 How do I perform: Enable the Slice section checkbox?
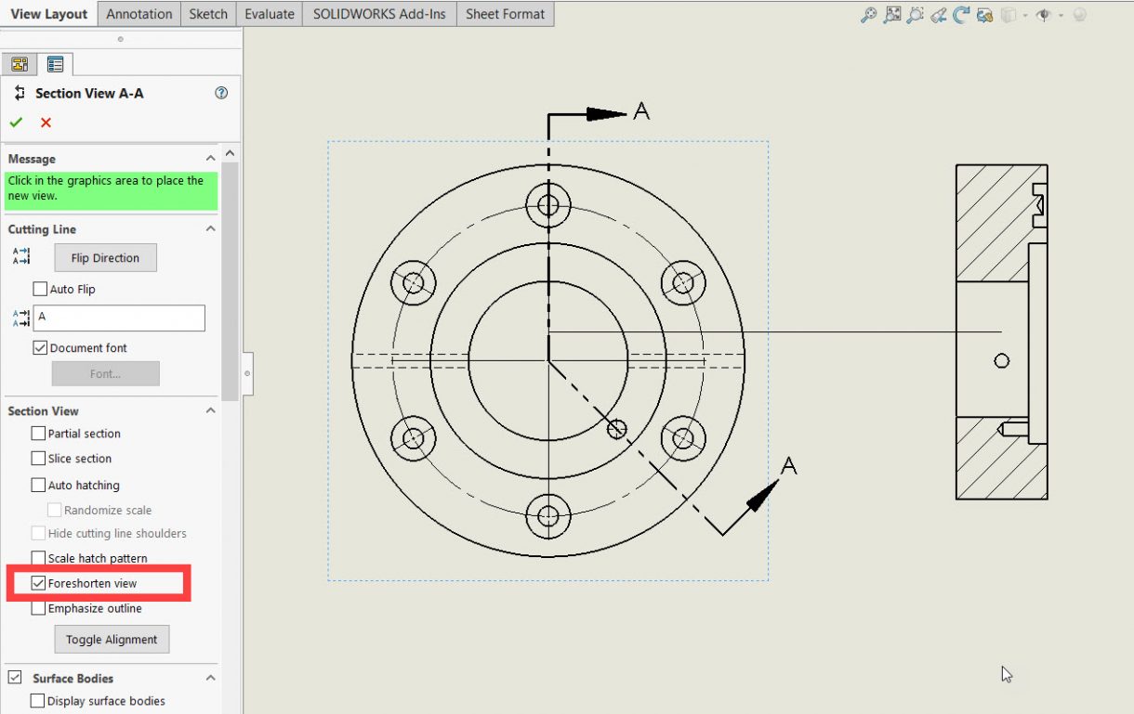coord(38,458)
